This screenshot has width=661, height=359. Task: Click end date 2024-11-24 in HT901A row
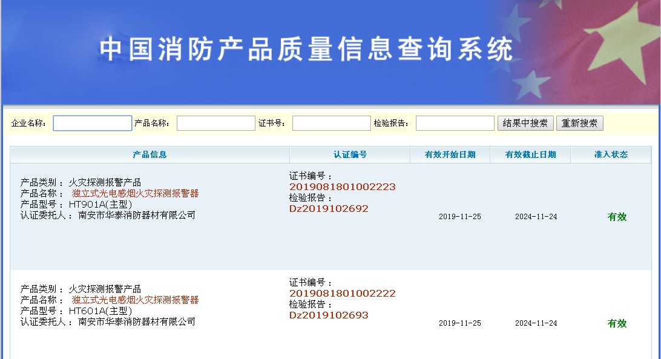536,217
